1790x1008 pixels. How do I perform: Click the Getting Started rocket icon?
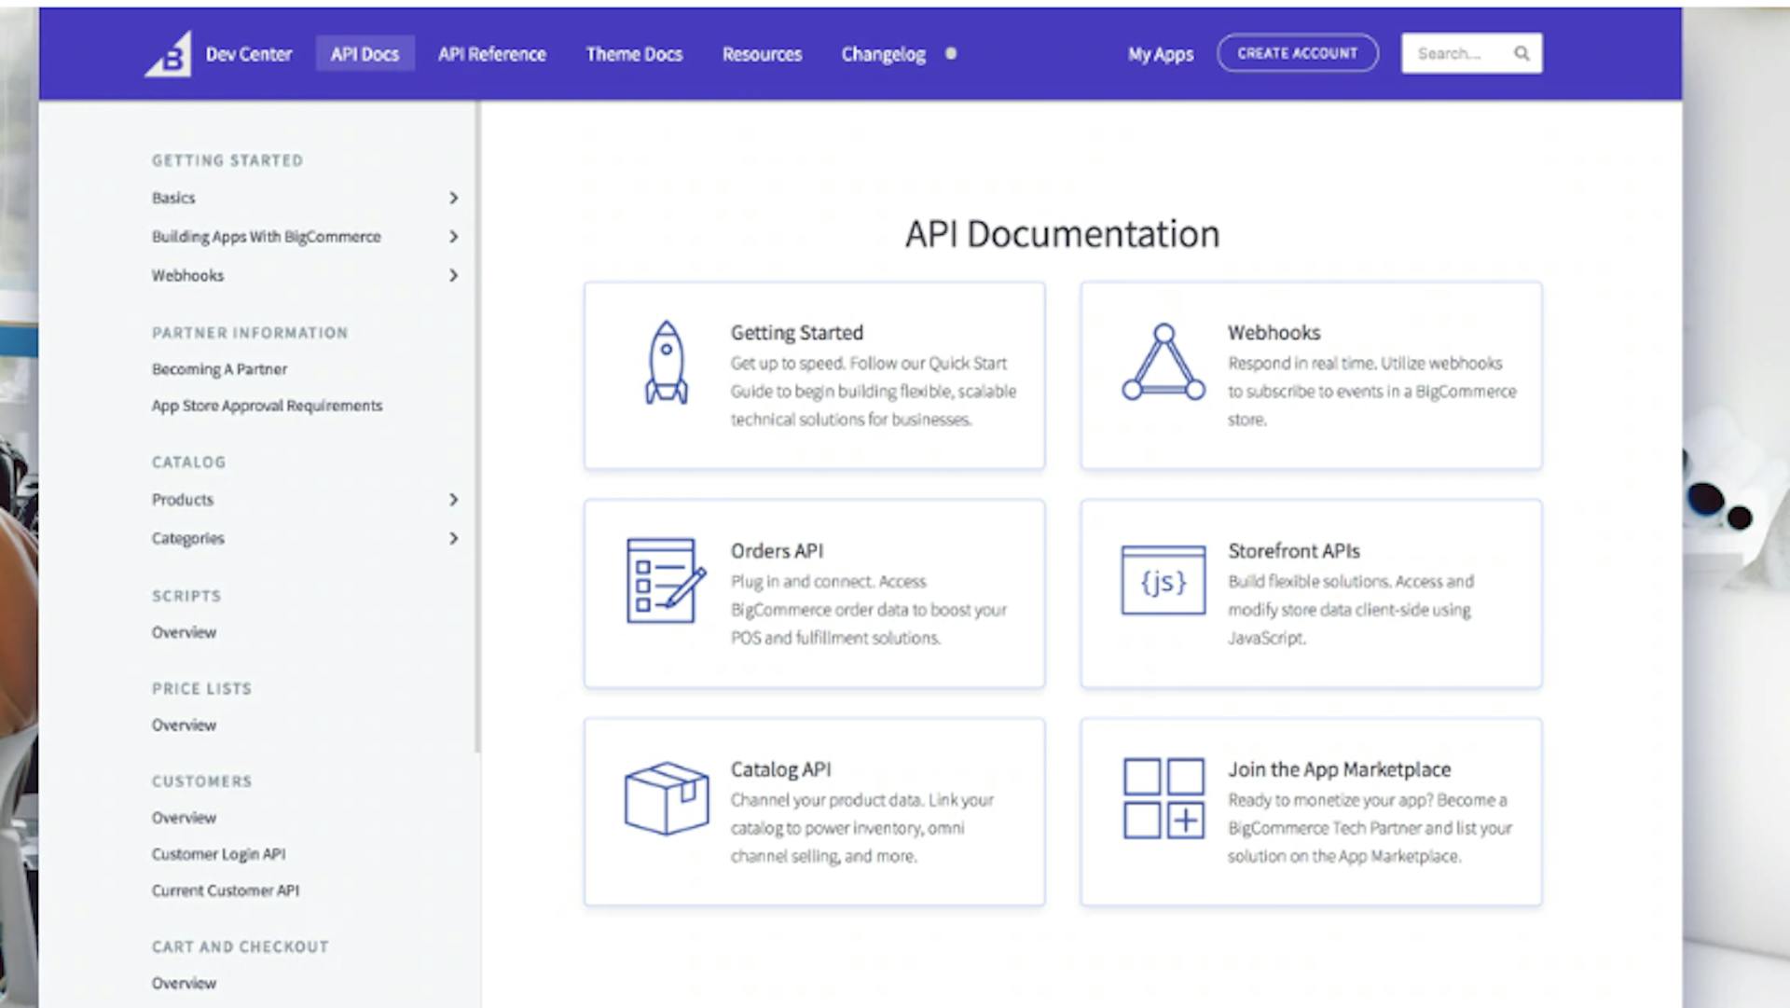tap(667, 363)
